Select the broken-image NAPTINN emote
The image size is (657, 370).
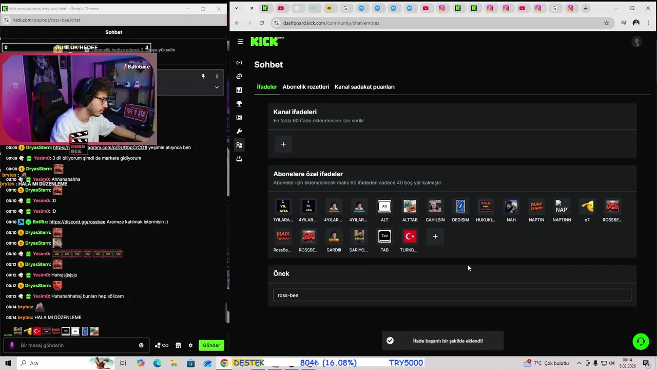(562, 207)
